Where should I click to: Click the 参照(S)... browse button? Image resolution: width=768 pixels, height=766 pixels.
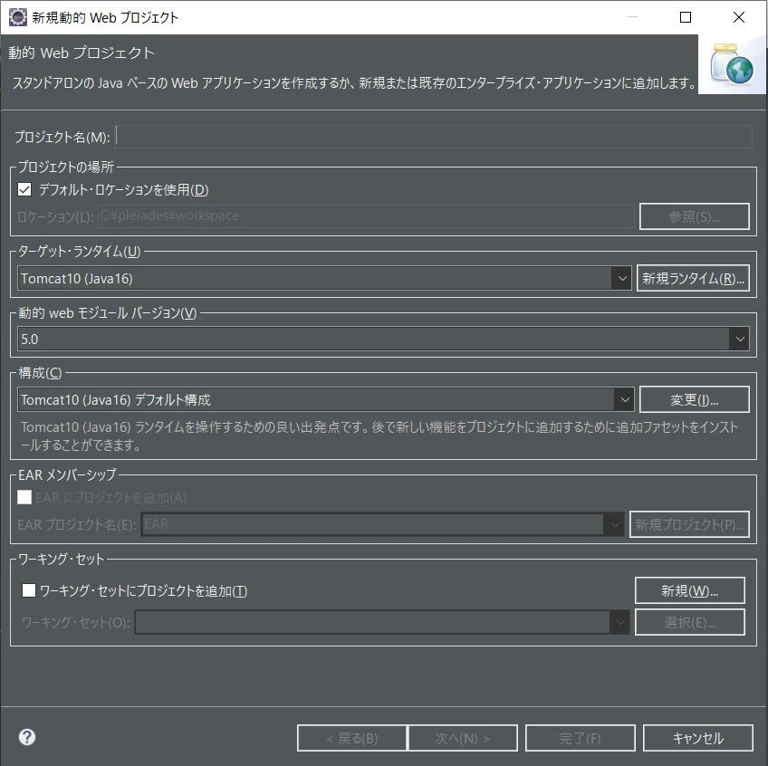click(x=695, y=216)
